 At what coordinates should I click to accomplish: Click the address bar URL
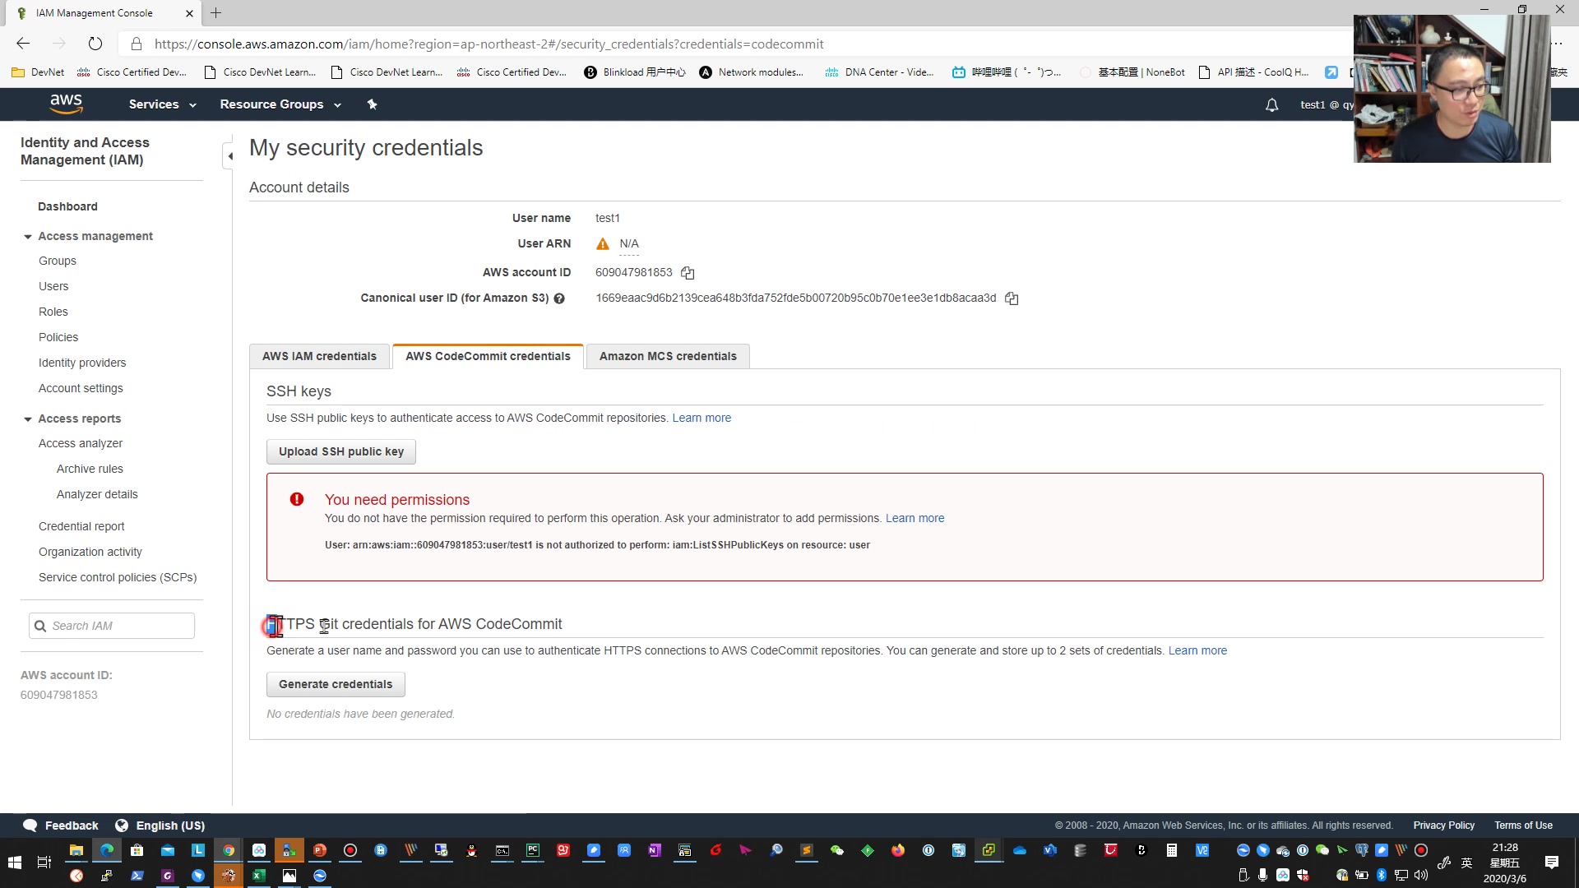click(x=489, y=44)
